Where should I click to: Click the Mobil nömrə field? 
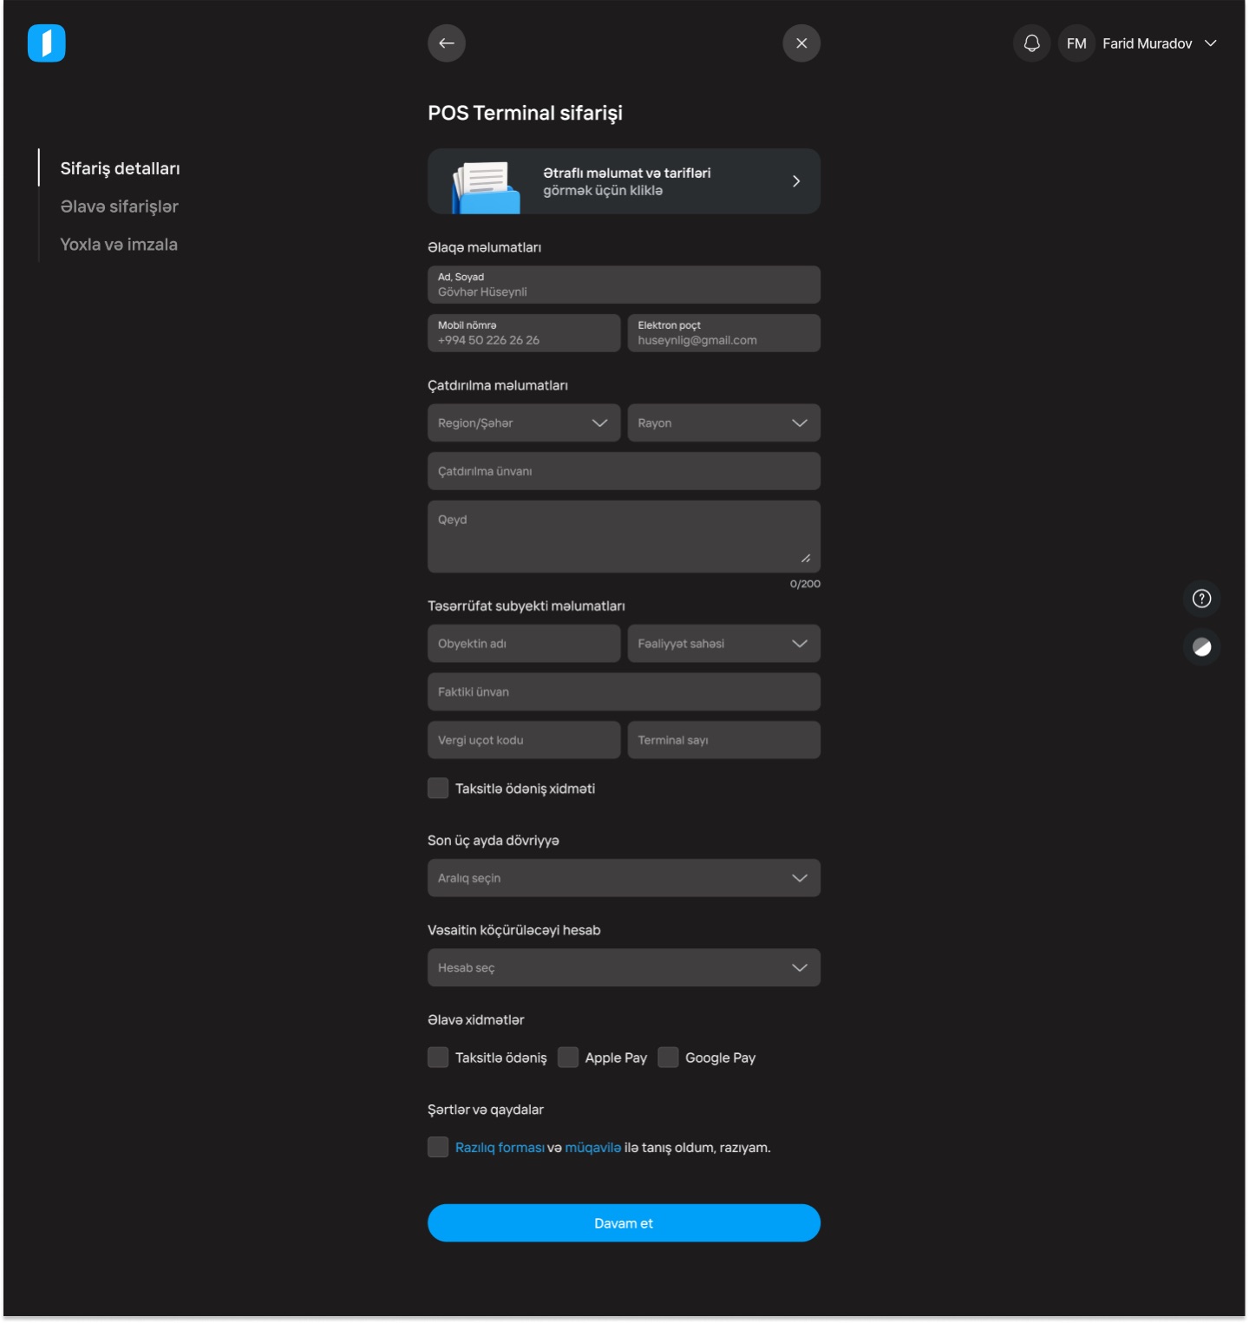click(x=524, y=333)
